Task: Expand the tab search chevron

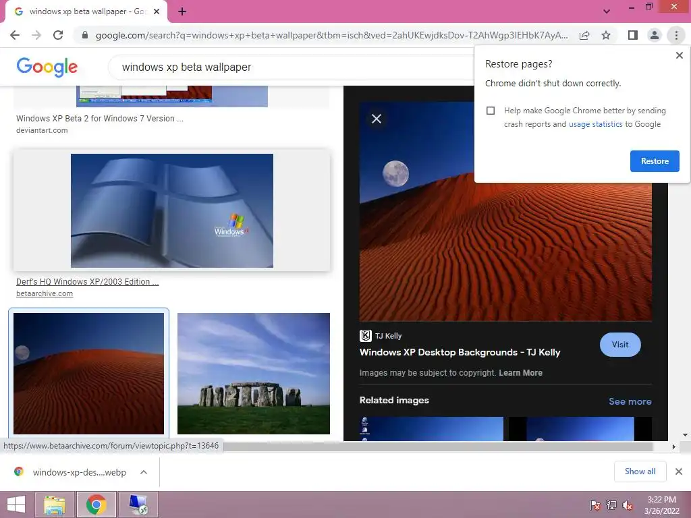Action: tap(607, 11)
